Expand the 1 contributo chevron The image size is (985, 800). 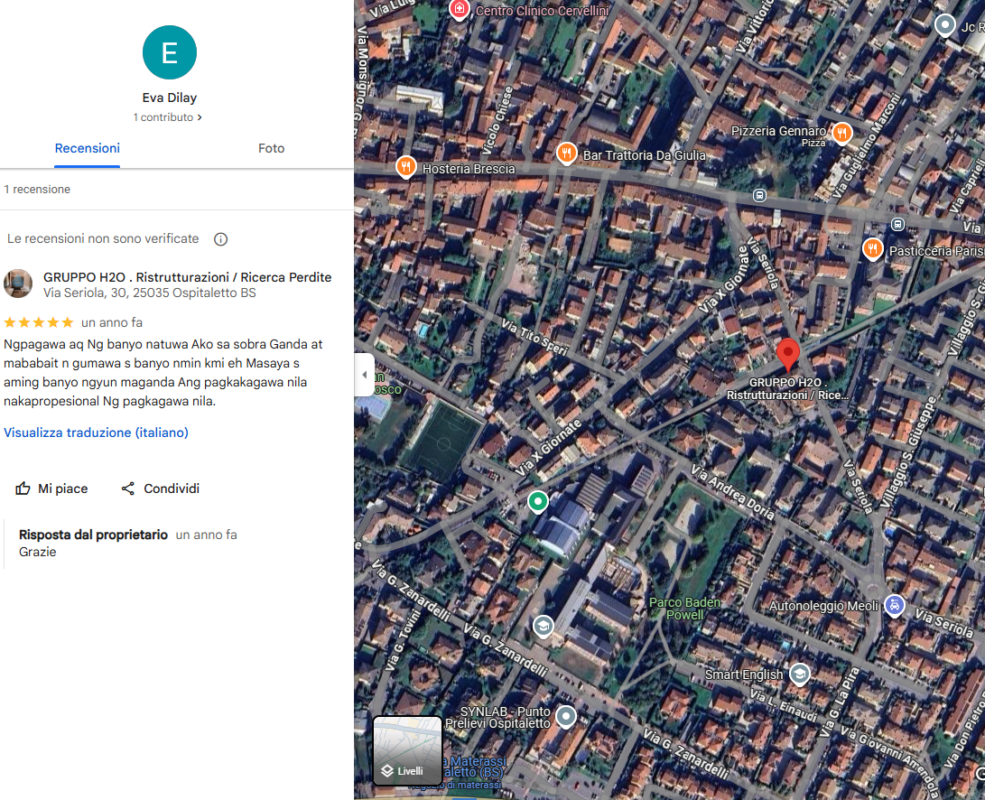point(200,117)
